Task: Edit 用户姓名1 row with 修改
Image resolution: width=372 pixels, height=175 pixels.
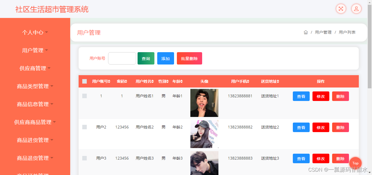Action: [321, 96]
